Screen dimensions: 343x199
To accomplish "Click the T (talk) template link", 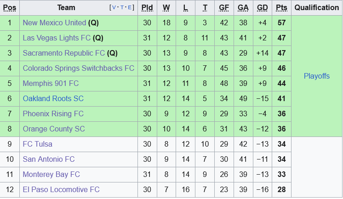I will 122,8.
